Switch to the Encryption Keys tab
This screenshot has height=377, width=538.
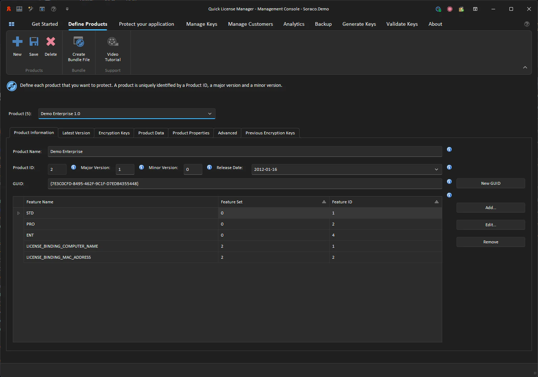[x=114, y=133]
